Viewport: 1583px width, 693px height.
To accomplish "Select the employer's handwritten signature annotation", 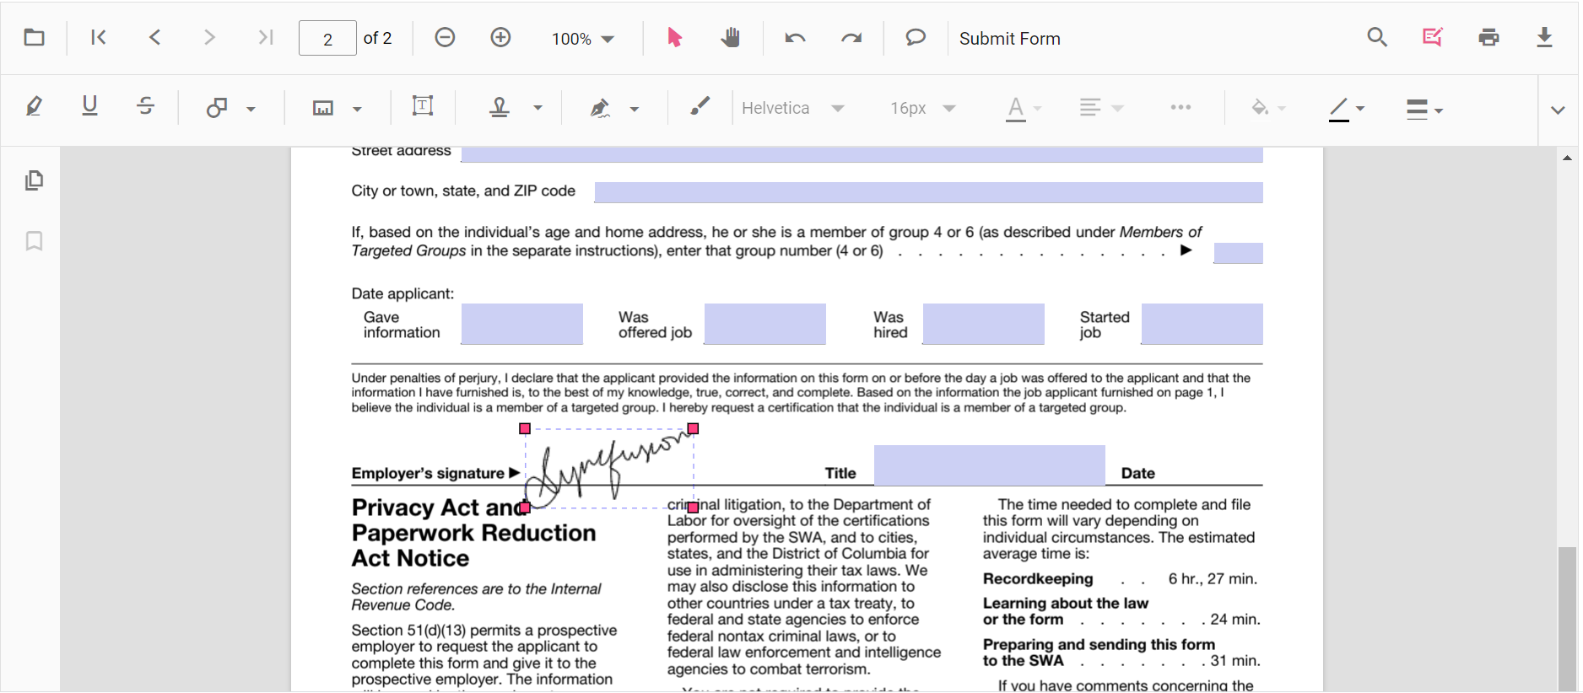I will point(609,468).
